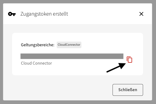Click the masked token value field

(72, 56)
